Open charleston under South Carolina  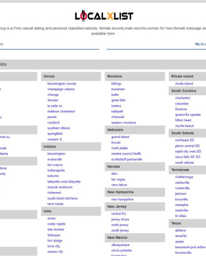pos(183,98)
